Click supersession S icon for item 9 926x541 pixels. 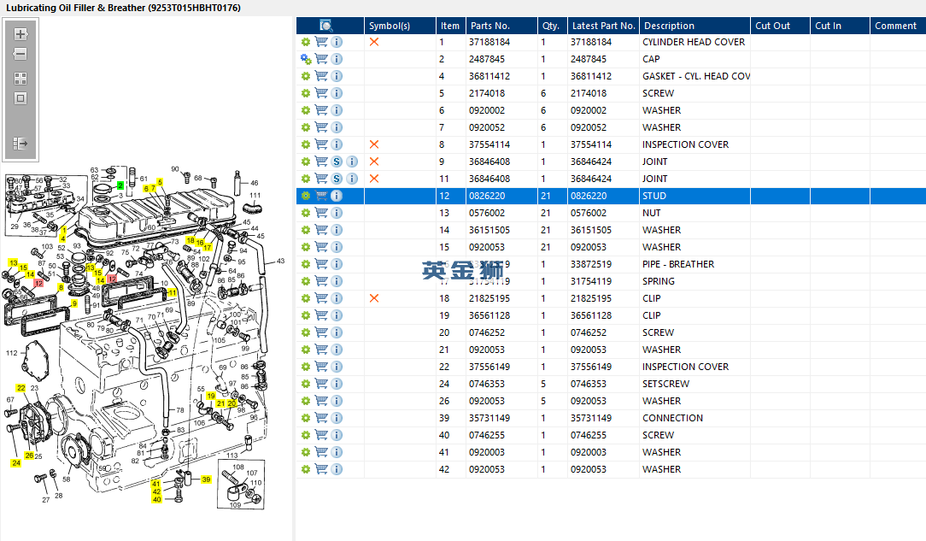coord(337,162)
